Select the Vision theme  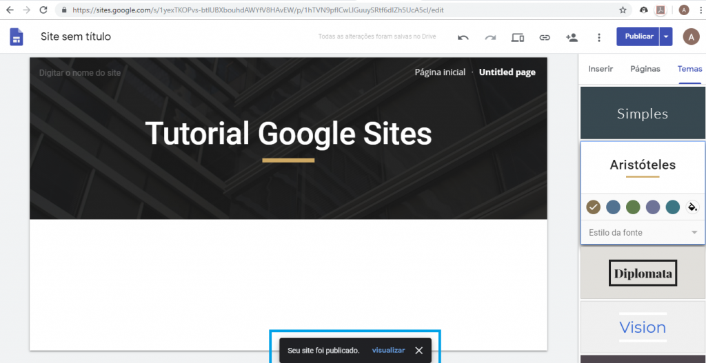[x=643, y=327]
